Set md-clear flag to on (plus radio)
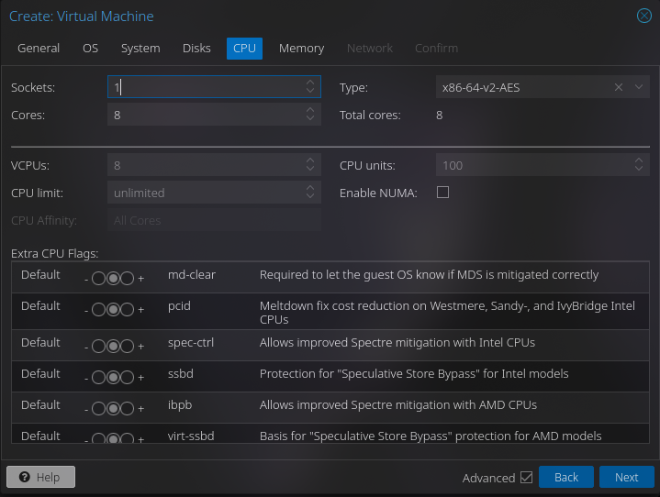The image size is (660, 497). click(x=128, y=279)
